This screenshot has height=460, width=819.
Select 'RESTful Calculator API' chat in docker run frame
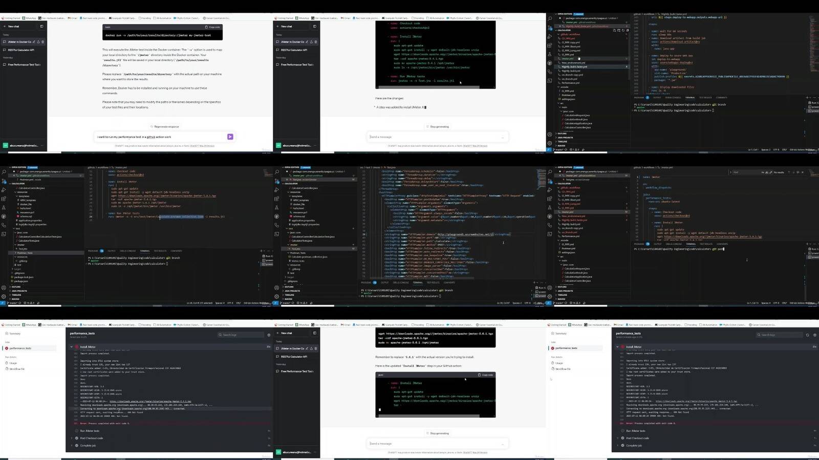click(24, 50)
